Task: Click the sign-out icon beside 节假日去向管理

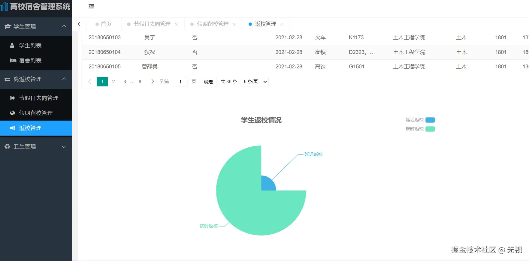Action: (x=12, y=98)
